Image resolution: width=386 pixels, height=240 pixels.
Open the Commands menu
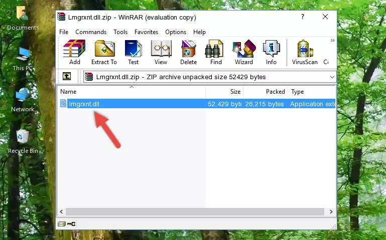click(91, 32)
